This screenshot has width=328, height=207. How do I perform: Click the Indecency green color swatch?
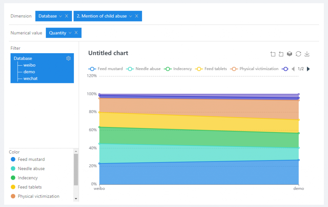point(13,178)
